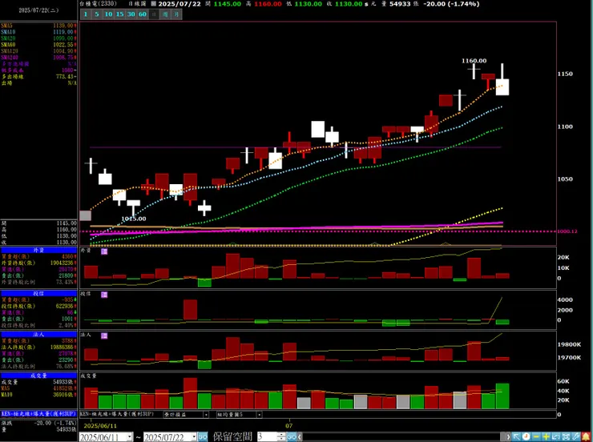Click the SMA60 legend entry
The image size is (593, 442).
pyautogui.click(x=38, y=45)
